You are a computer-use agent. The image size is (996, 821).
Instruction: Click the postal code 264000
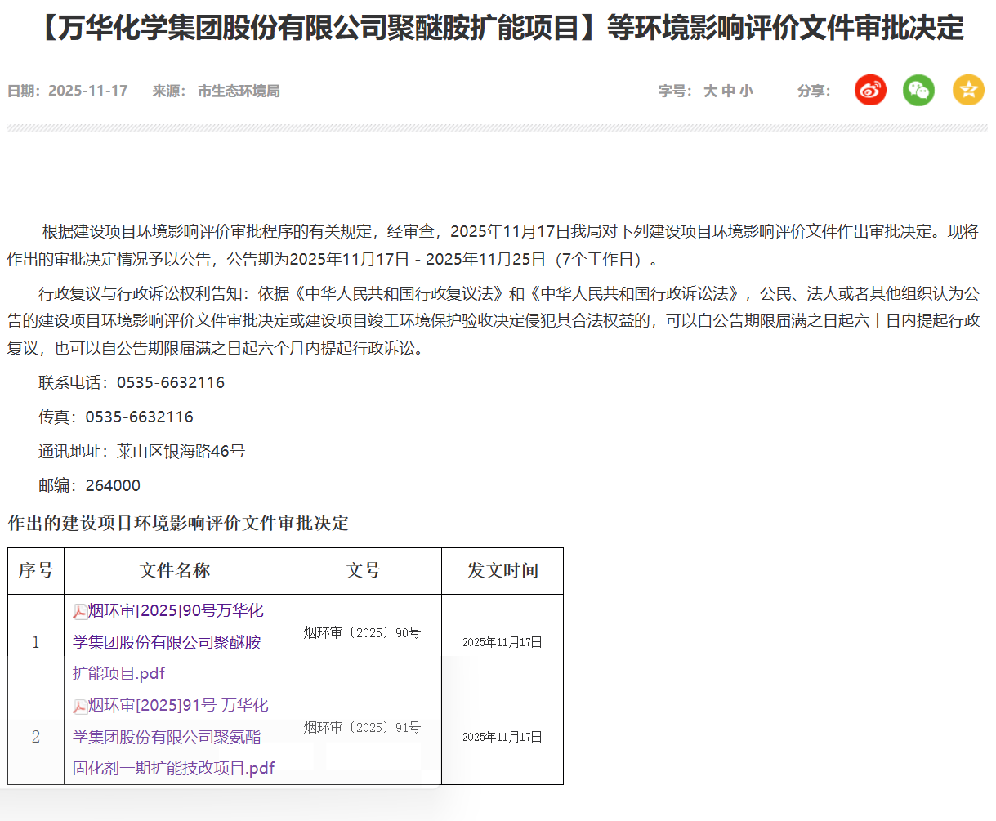pos(113,485)
